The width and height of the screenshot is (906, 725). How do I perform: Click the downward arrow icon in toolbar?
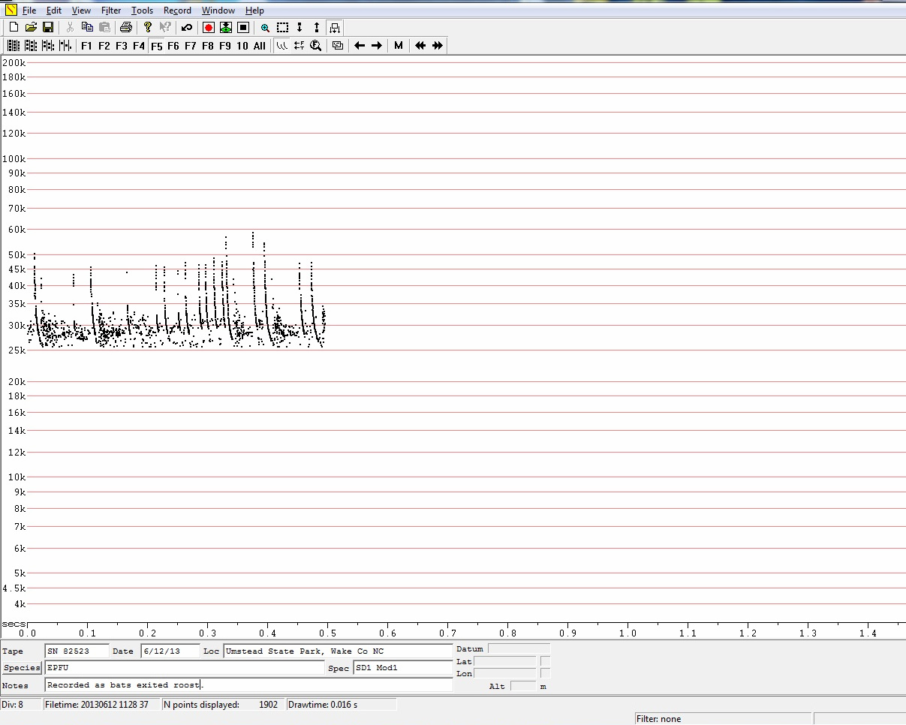(299, 27)
